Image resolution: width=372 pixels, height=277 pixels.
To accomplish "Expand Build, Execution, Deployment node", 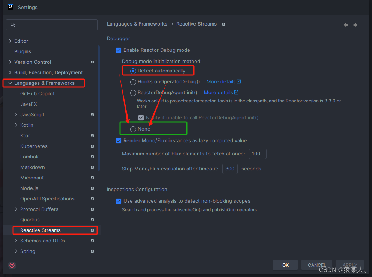I will point(10,72).
